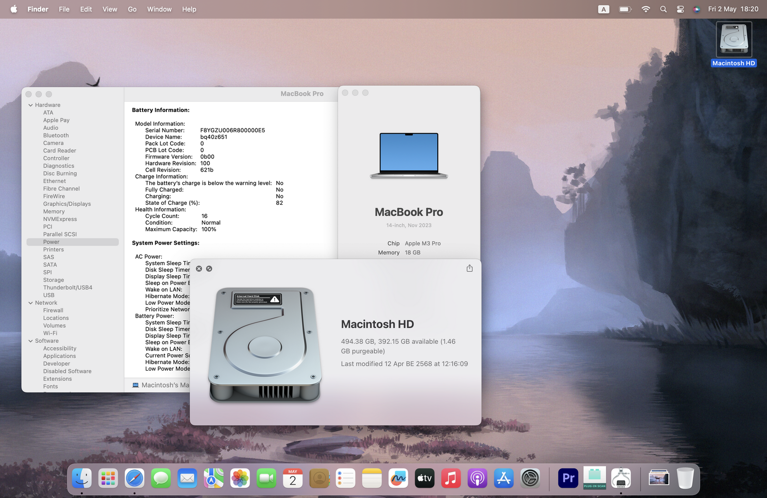
Task: Open the battery status menu
Action: [625, 9]
